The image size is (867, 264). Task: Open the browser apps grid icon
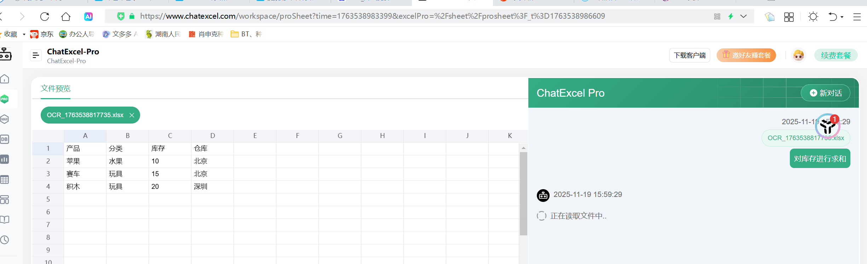tap(789, 17)
